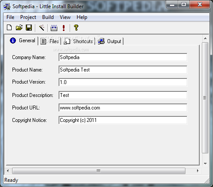Click the blue info icon on General tab

13,41
